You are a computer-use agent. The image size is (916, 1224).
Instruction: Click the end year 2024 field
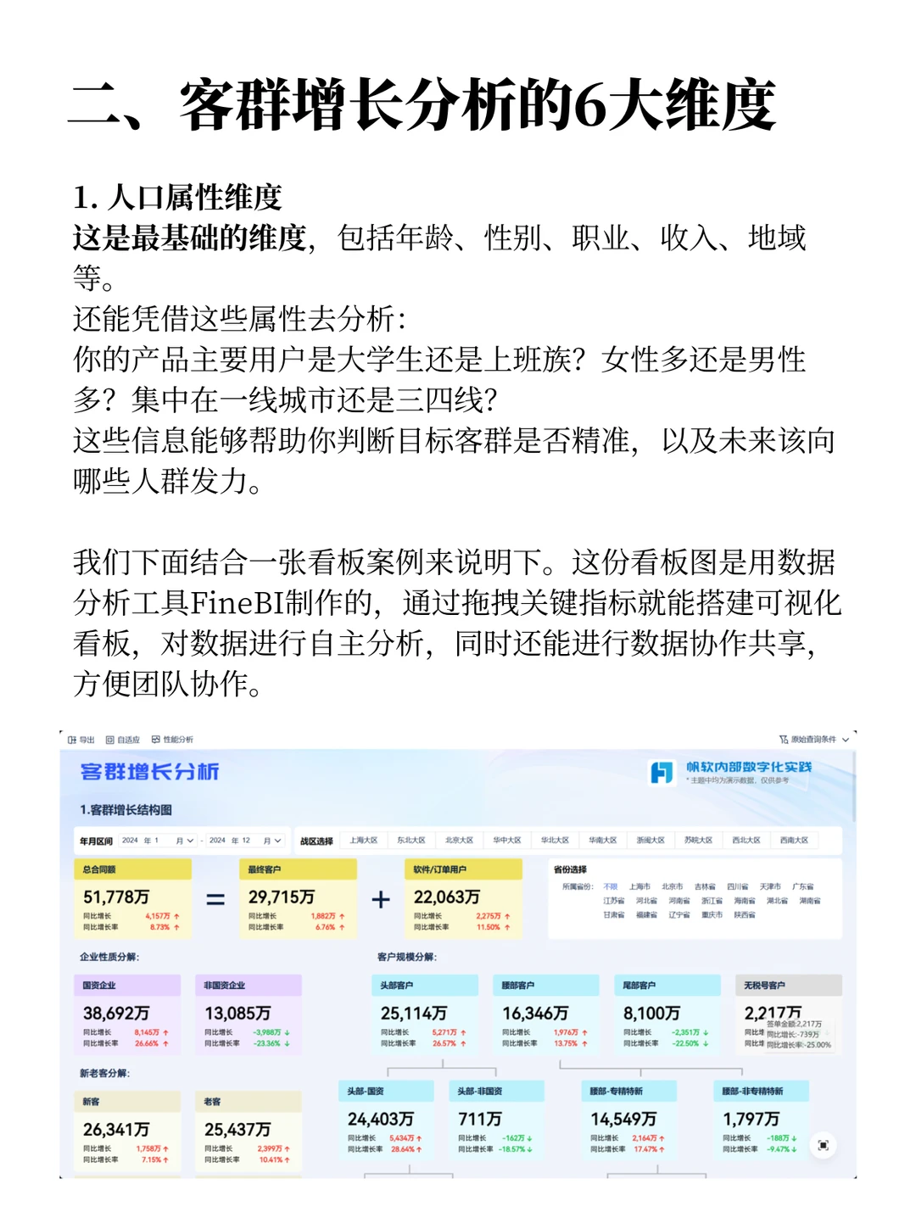click(x=217, y=841)
